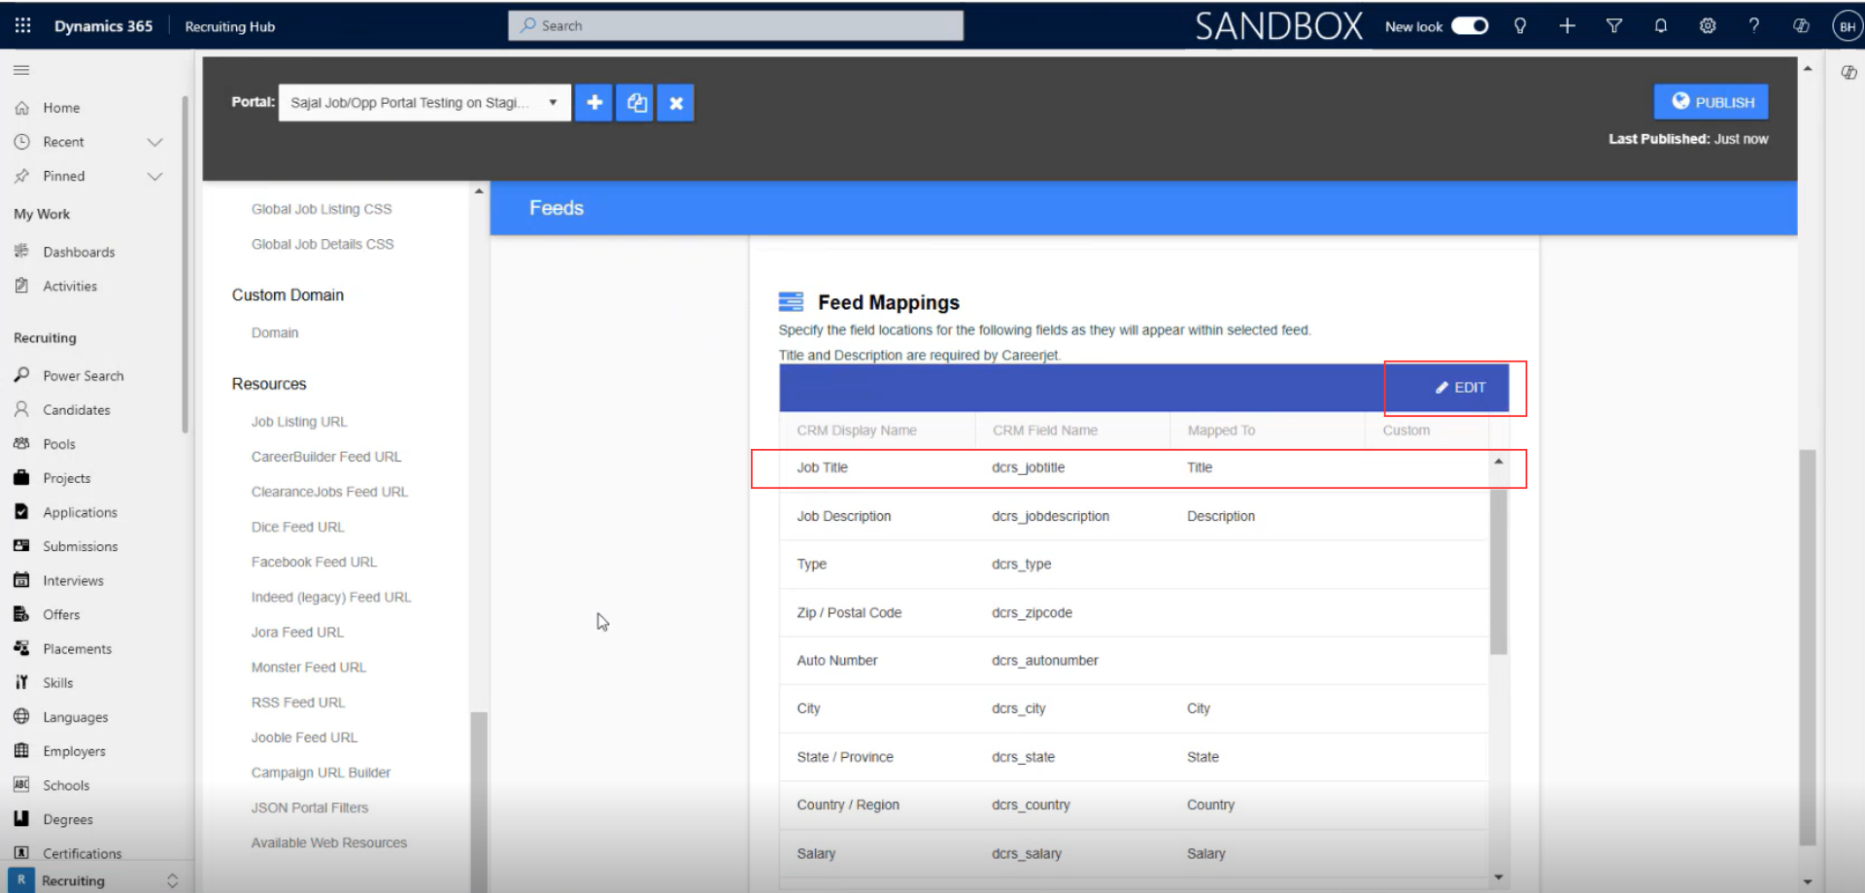The height and width of the screenshot is (893, 1865).
Task: Open Applications in the sidebar
Action: point(80,512)
